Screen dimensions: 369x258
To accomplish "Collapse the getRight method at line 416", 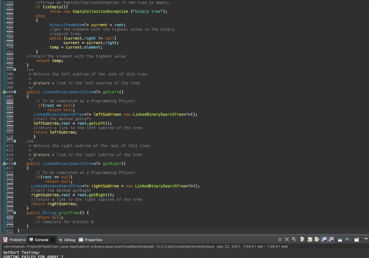I will 15,163.
